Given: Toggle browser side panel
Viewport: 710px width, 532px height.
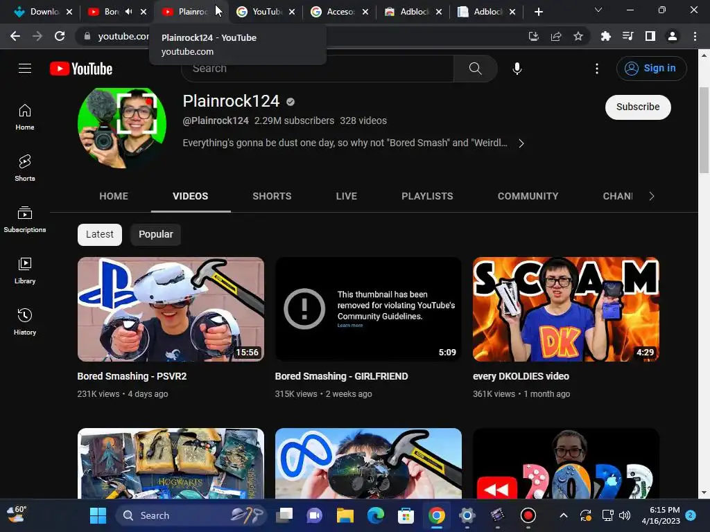Looking at the screenshot, I should pyautogui.click(x=650, y=36).
